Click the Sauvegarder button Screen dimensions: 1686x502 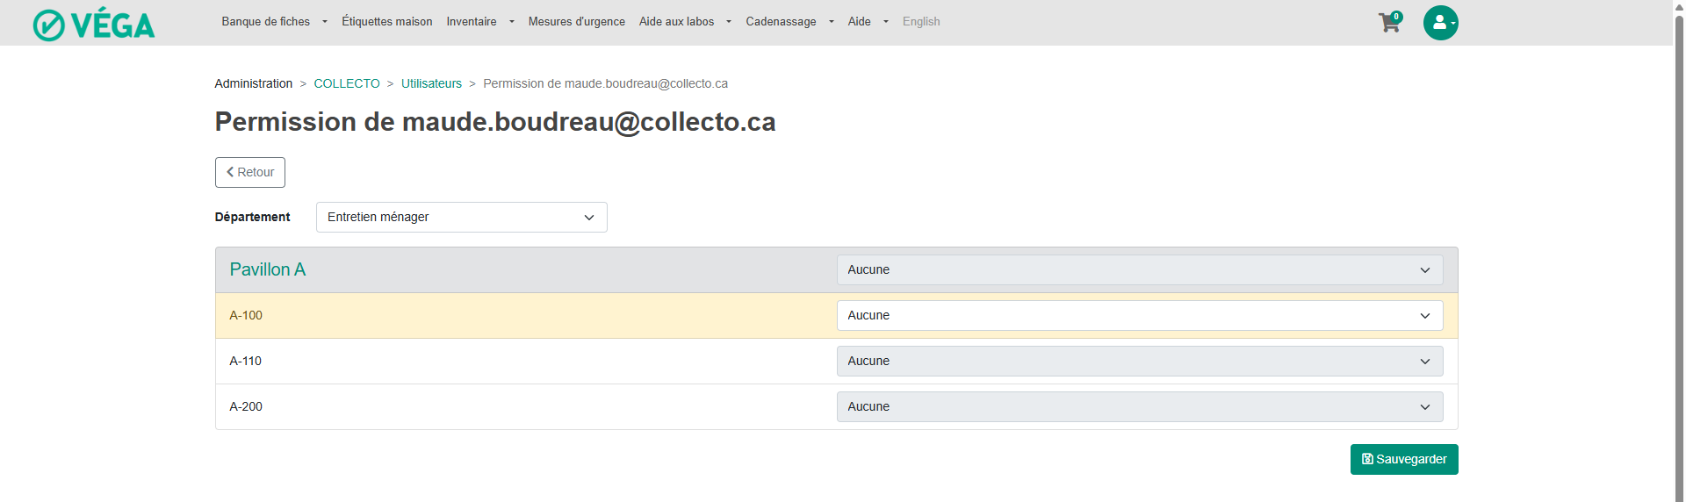pyautogui.click(x=1404, y=459)
